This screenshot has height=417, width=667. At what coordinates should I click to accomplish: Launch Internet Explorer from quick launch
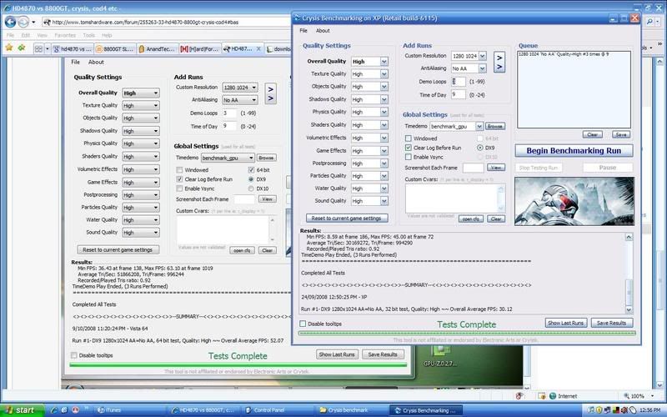[x=54, y=410]
